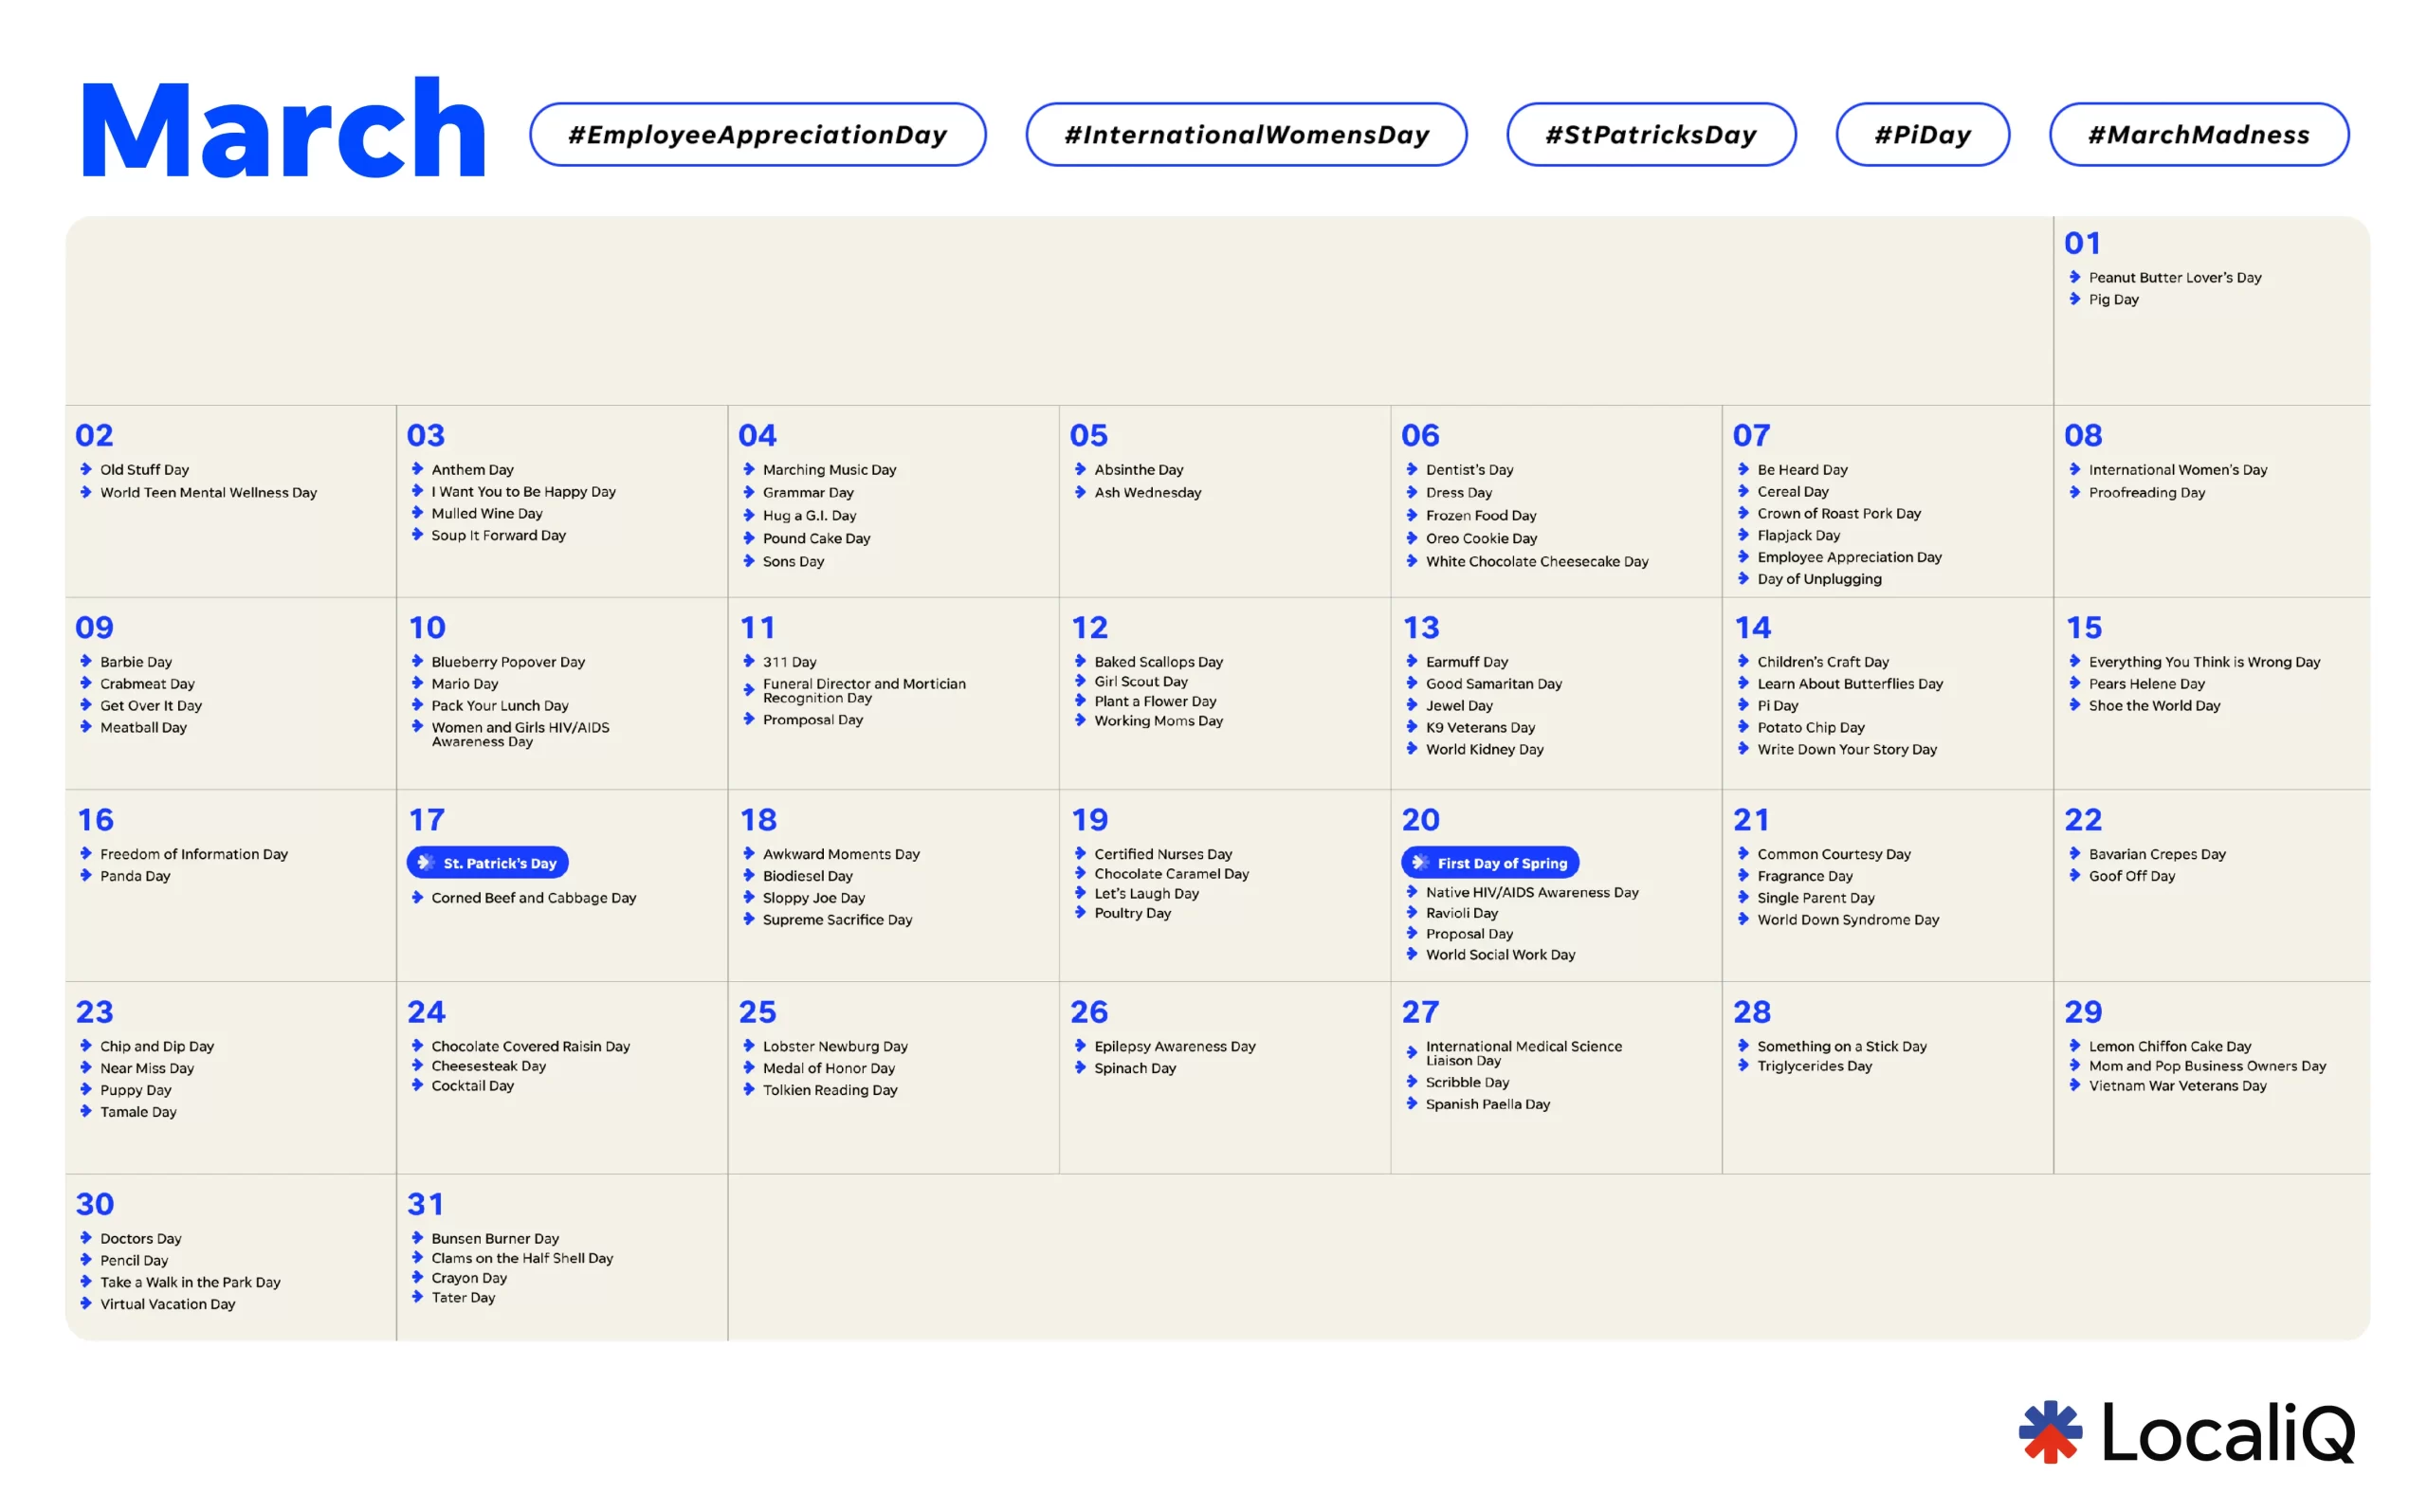Screen dimensions: 2427x1512
Task: Select date number 14
Action: (1752, 627)
